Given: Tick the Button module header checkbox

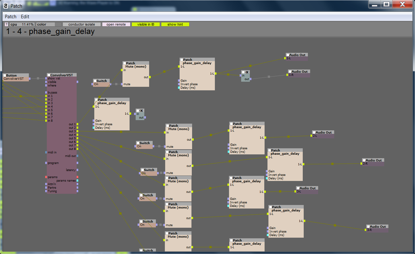Looking at the screenshot, I should click(5, 76).
